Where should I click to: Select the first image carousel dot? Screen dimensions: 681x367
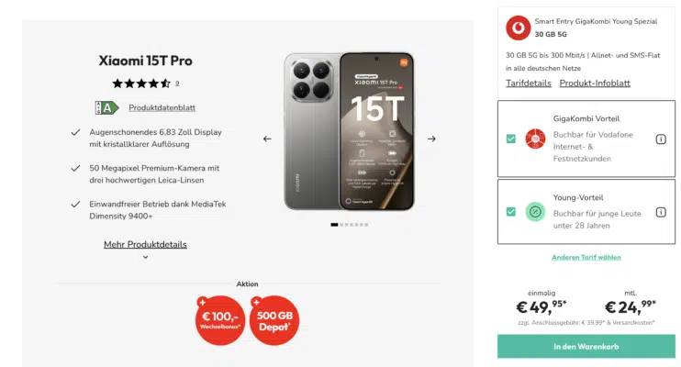point(334,224)
